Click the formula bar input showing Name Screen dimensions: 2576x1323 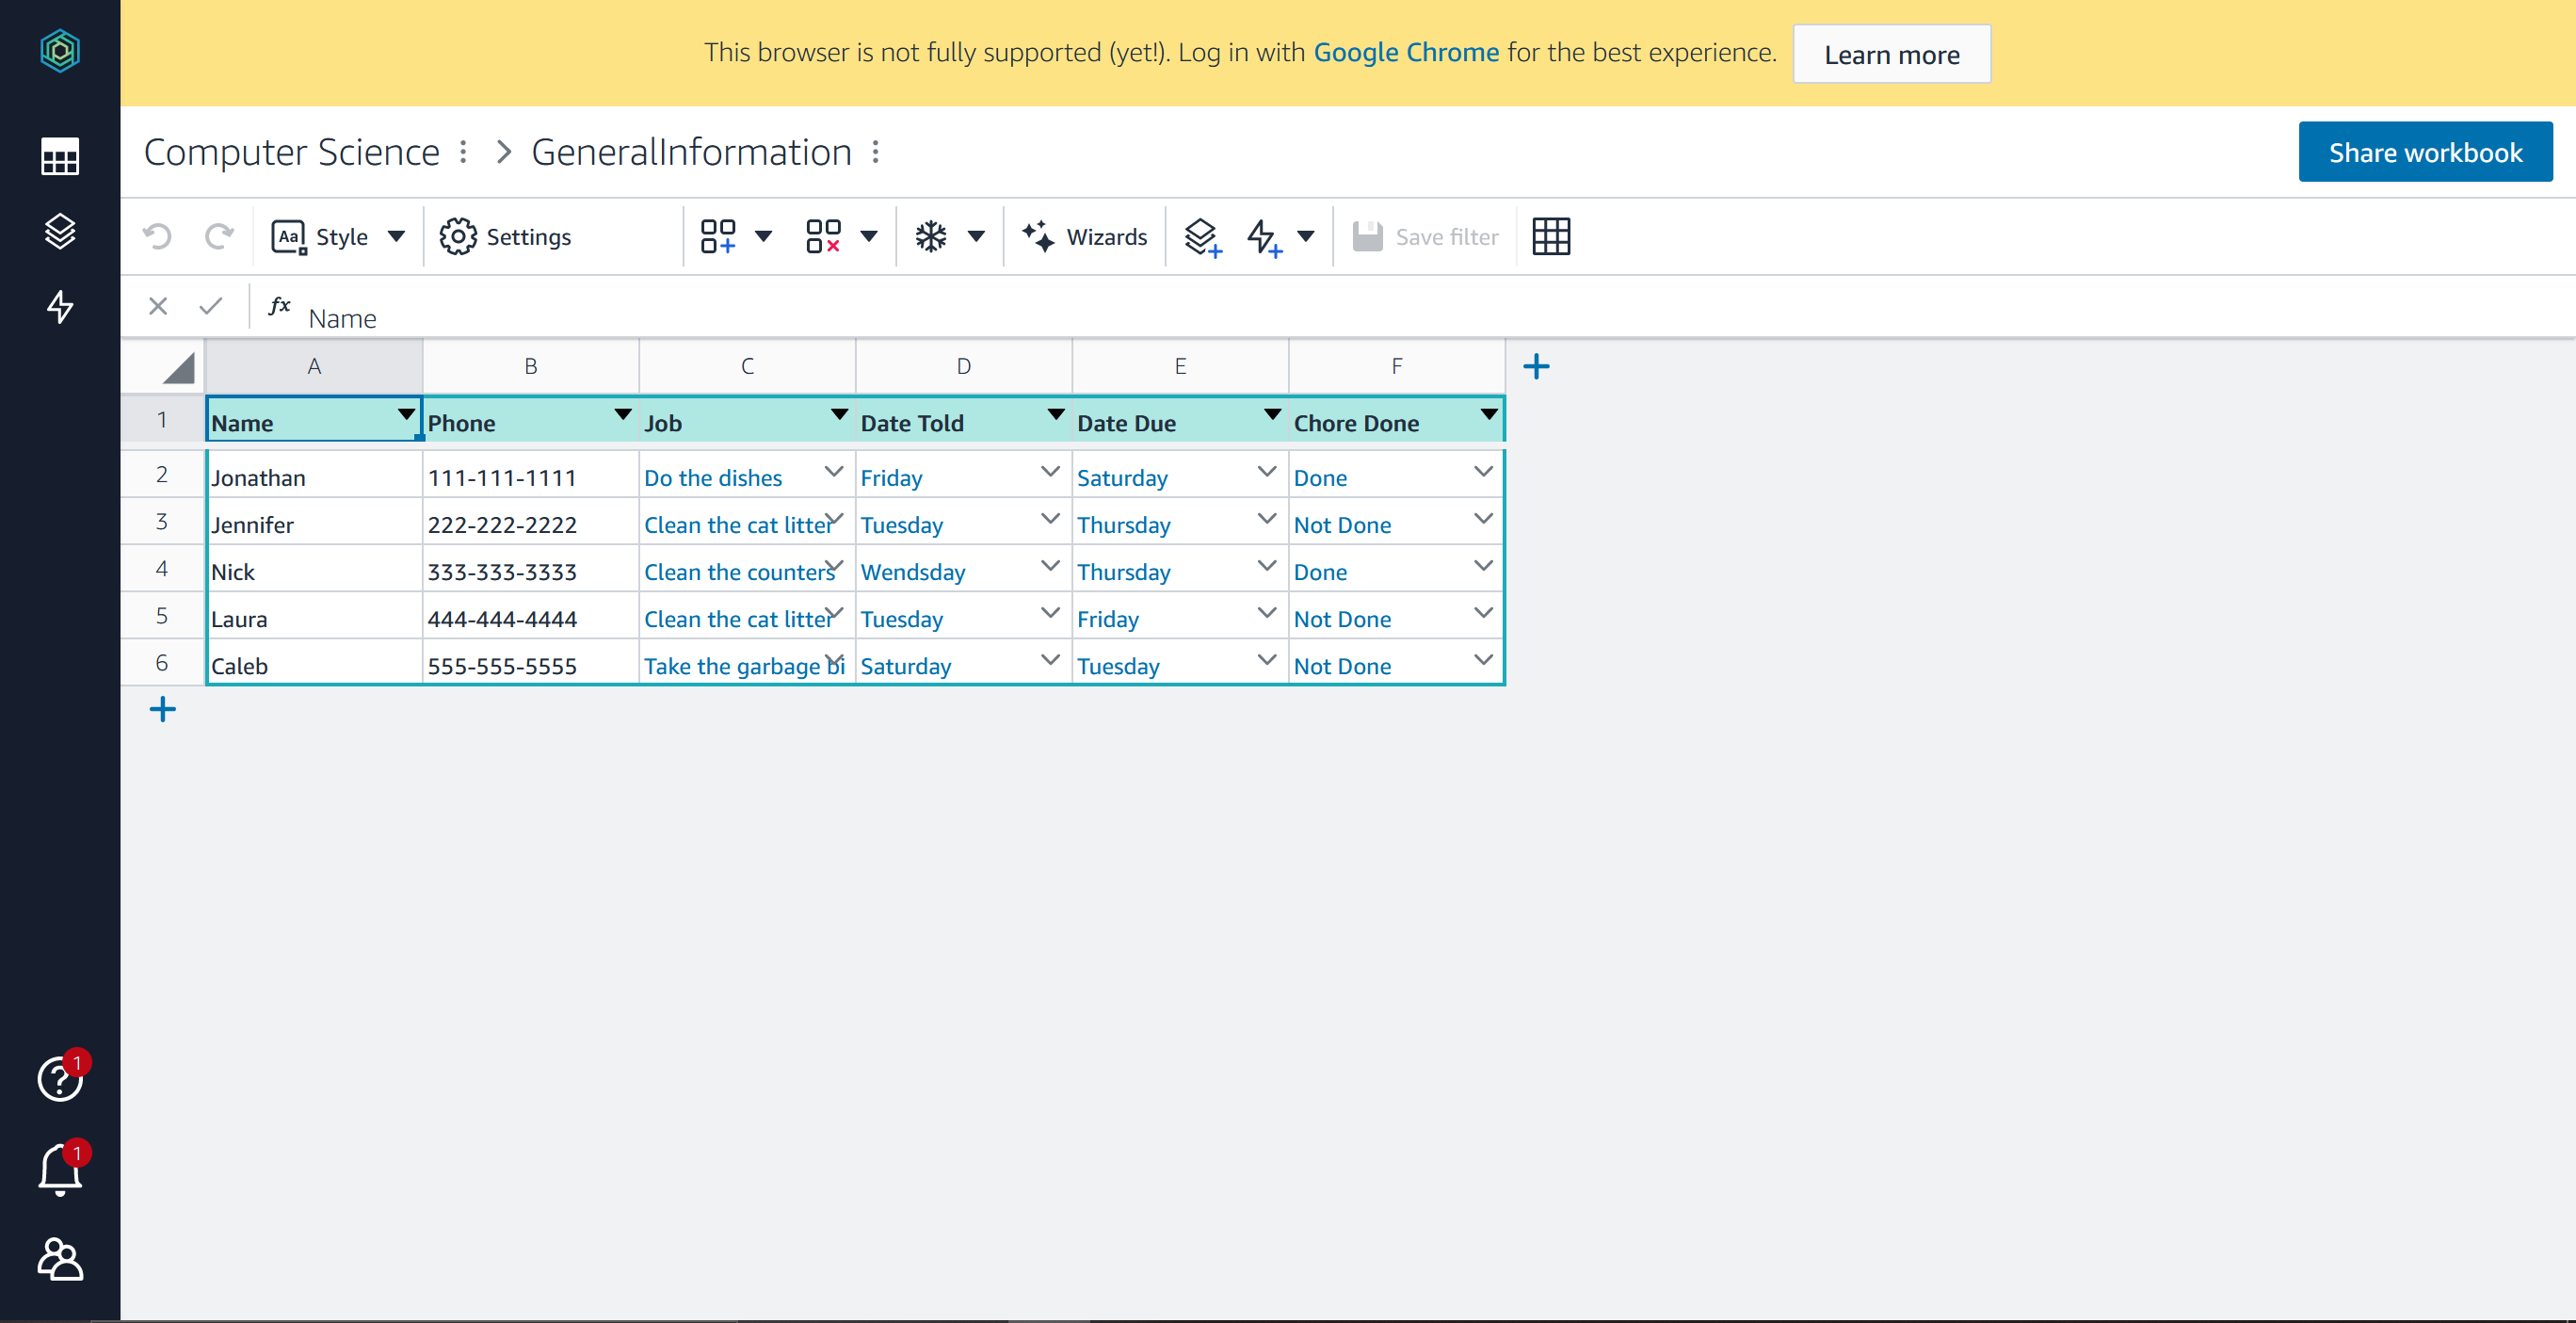click(343, 318)
